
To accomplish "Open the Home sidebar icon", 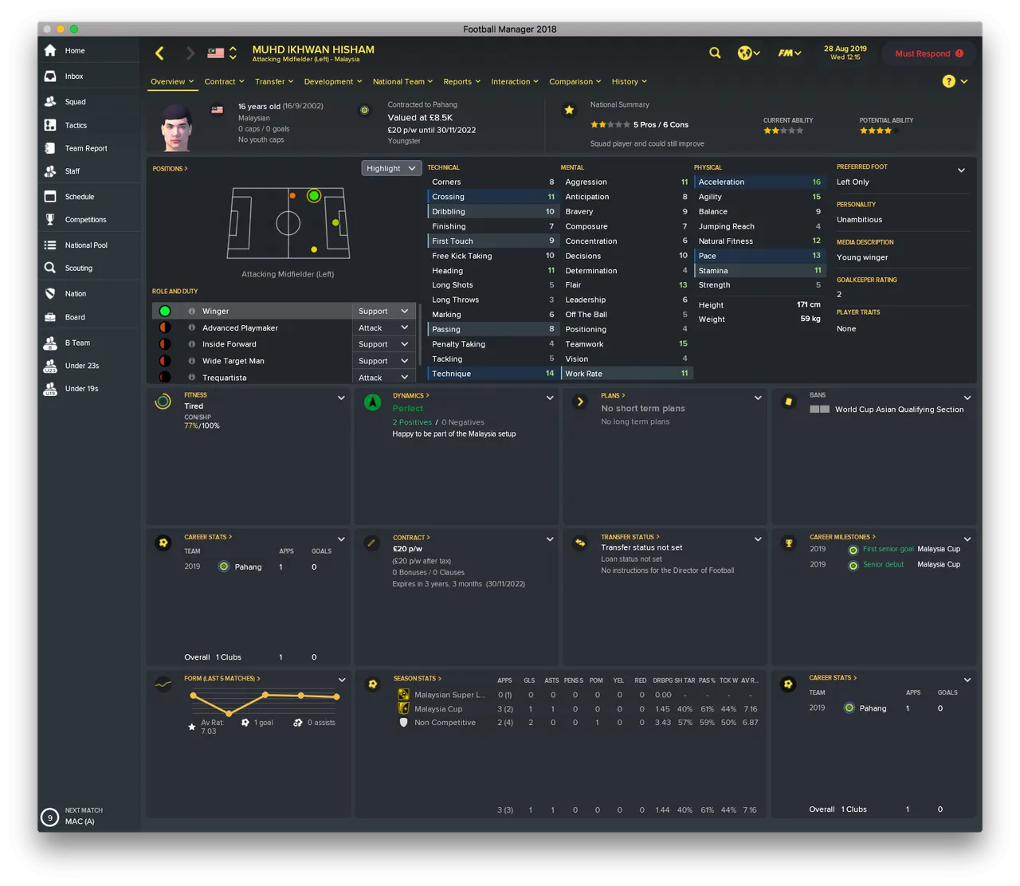I will coord(50,50).
